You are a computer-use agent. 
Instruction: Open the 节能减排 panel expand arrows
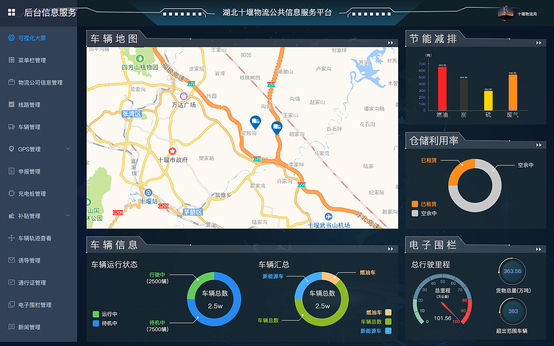538,43
